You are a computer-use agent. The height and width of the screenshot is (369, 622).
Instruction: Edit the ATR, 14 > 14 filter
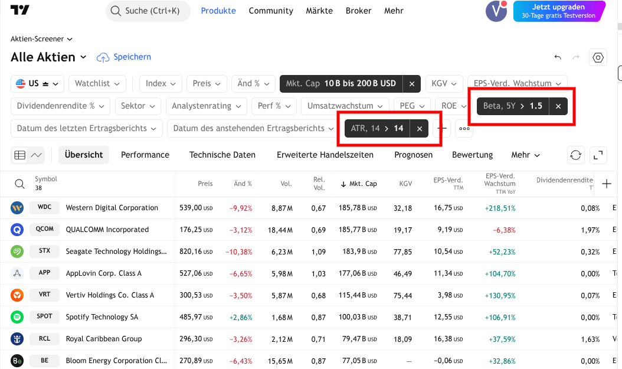point(377,129)
